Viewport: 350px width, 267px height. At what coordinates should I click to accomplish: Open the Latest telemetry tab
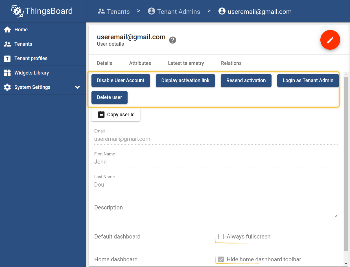tap(186, 63)
